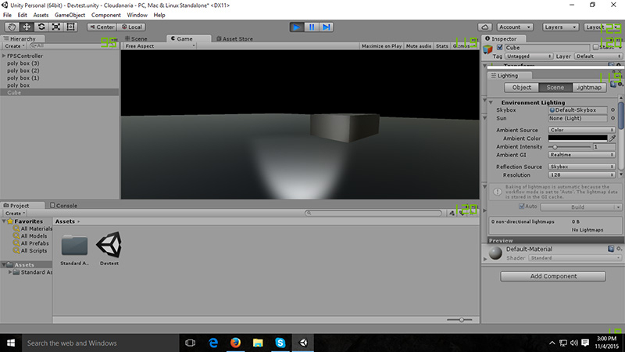Select the Hand tool in toolbar

click(12, 27)
